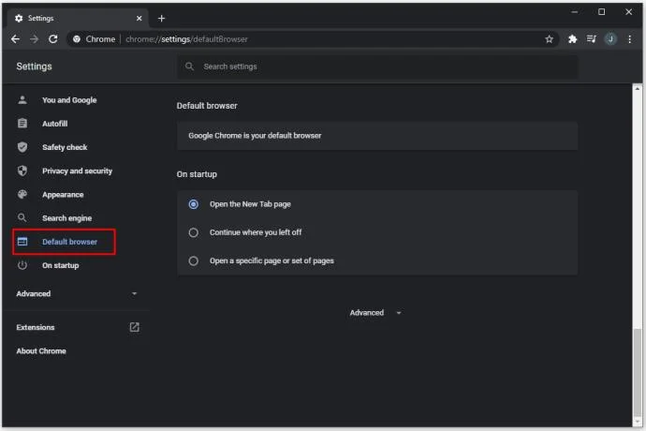The image size is (646, 431).
Task: Click the Safety check shield icon
Action: pos(22,147)
